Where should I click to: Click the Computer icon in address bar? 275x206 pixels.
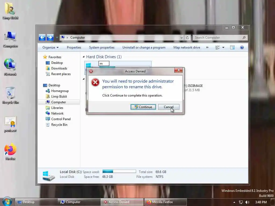click(x=63, y=38)
